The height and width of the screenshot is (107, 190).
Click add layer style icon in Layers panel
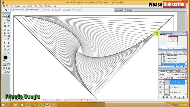163,97
